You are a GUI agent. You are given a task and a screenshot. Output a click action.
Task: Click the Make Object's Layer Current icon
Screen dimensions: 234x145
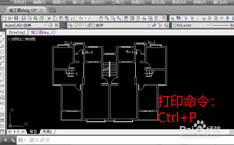pos(154,25)
